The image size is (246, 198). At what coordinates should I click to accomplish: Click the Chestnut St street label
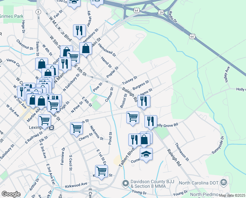[25, 45]
